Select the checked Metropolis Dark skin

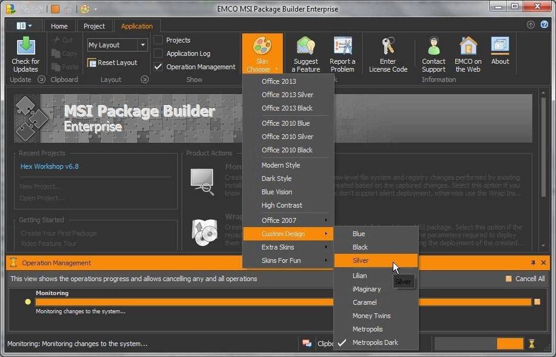coord(376,342)
